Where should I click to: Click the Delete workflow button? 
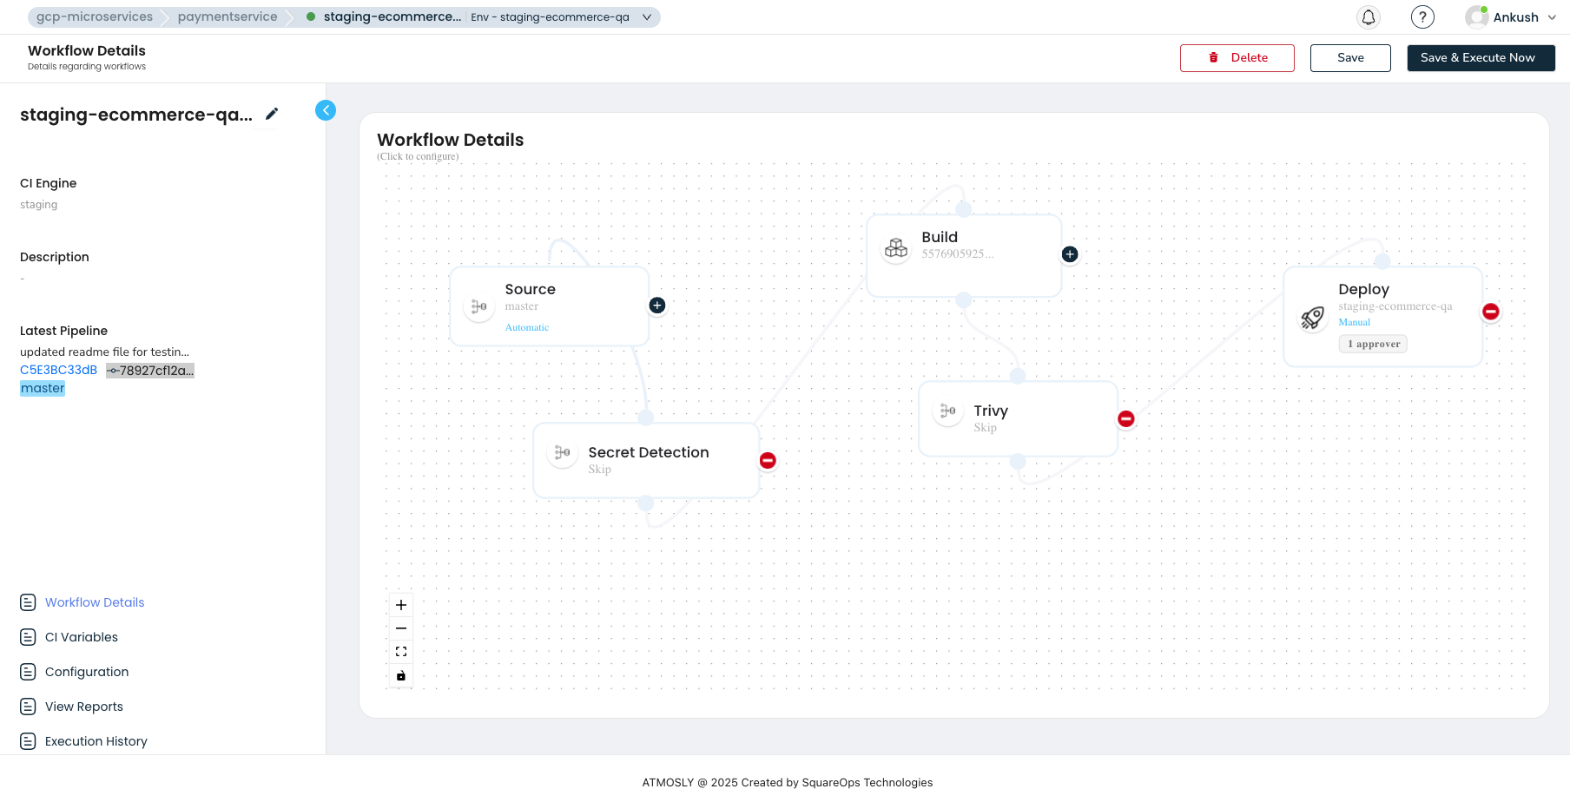1237,58
